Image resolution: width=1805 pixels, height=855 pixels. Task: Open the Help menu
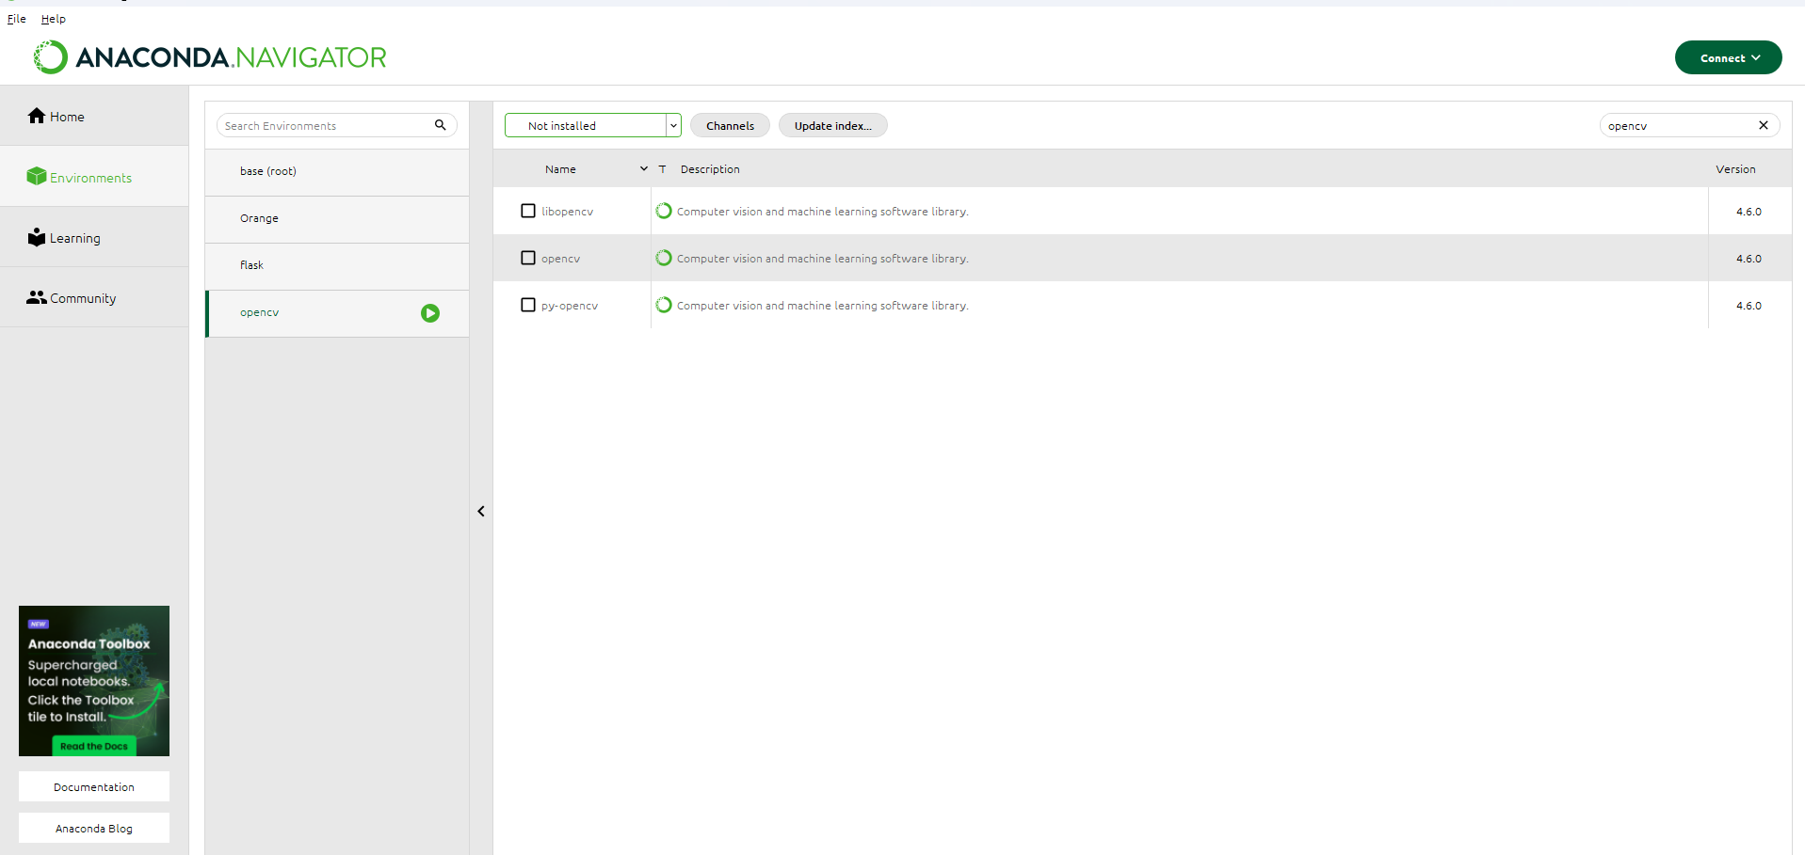[x=54, y=19]
